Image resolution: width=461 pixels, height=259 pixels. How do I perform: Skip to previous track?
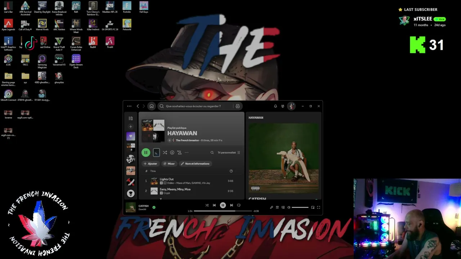point(214,205)
